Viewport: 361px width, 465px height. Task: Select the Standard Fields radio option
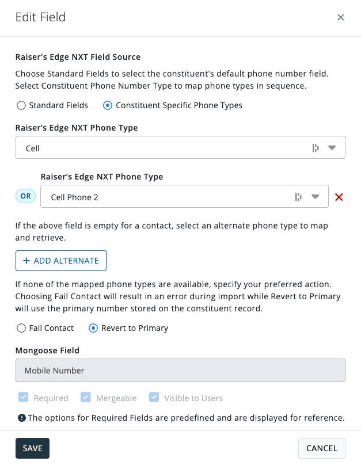point(21,105)
